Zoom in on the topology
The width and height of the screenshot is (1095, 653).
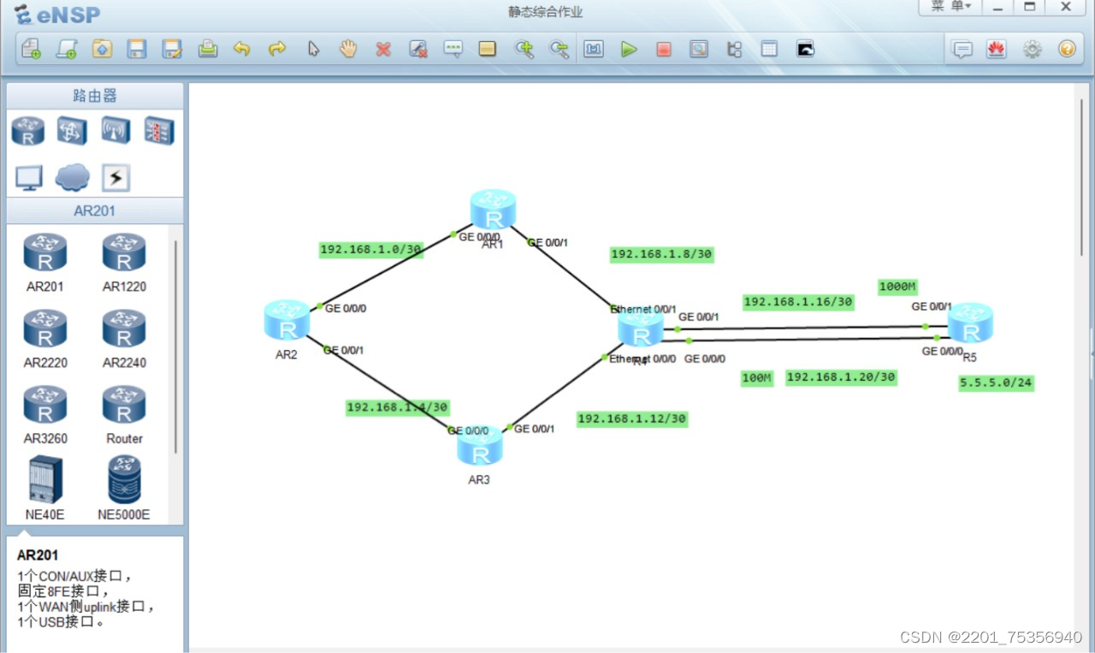click(x=524, y=49)
